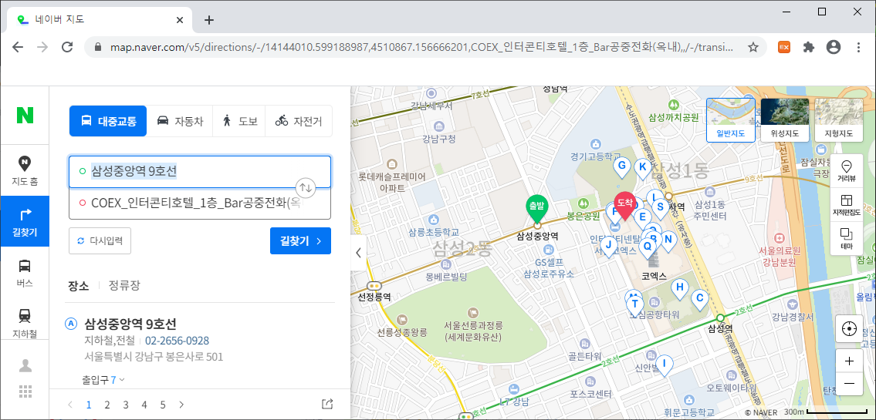876x420 pixels.
Task: Click the blue 길찾기 search route button
Action: [300, 240]
